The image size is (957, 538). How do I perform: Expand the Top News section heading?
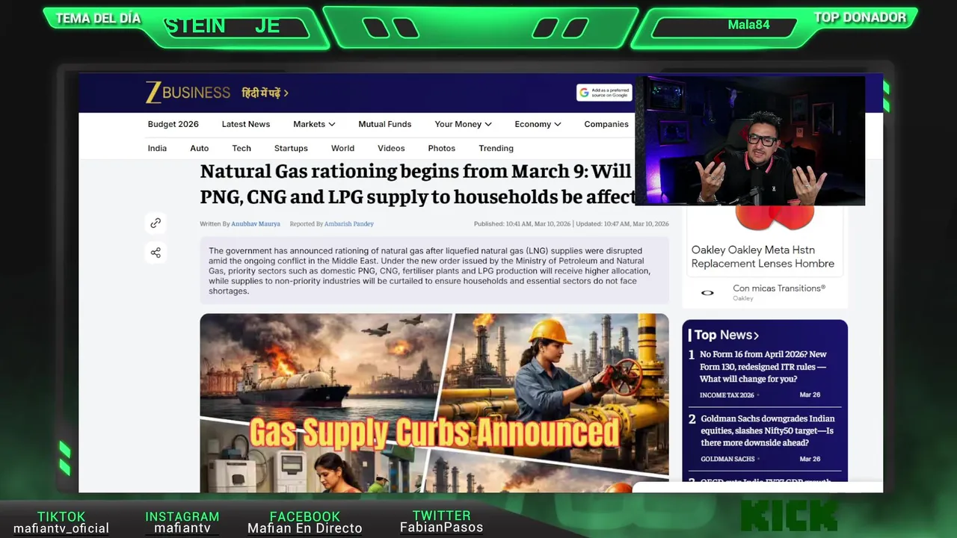[726, 335]
